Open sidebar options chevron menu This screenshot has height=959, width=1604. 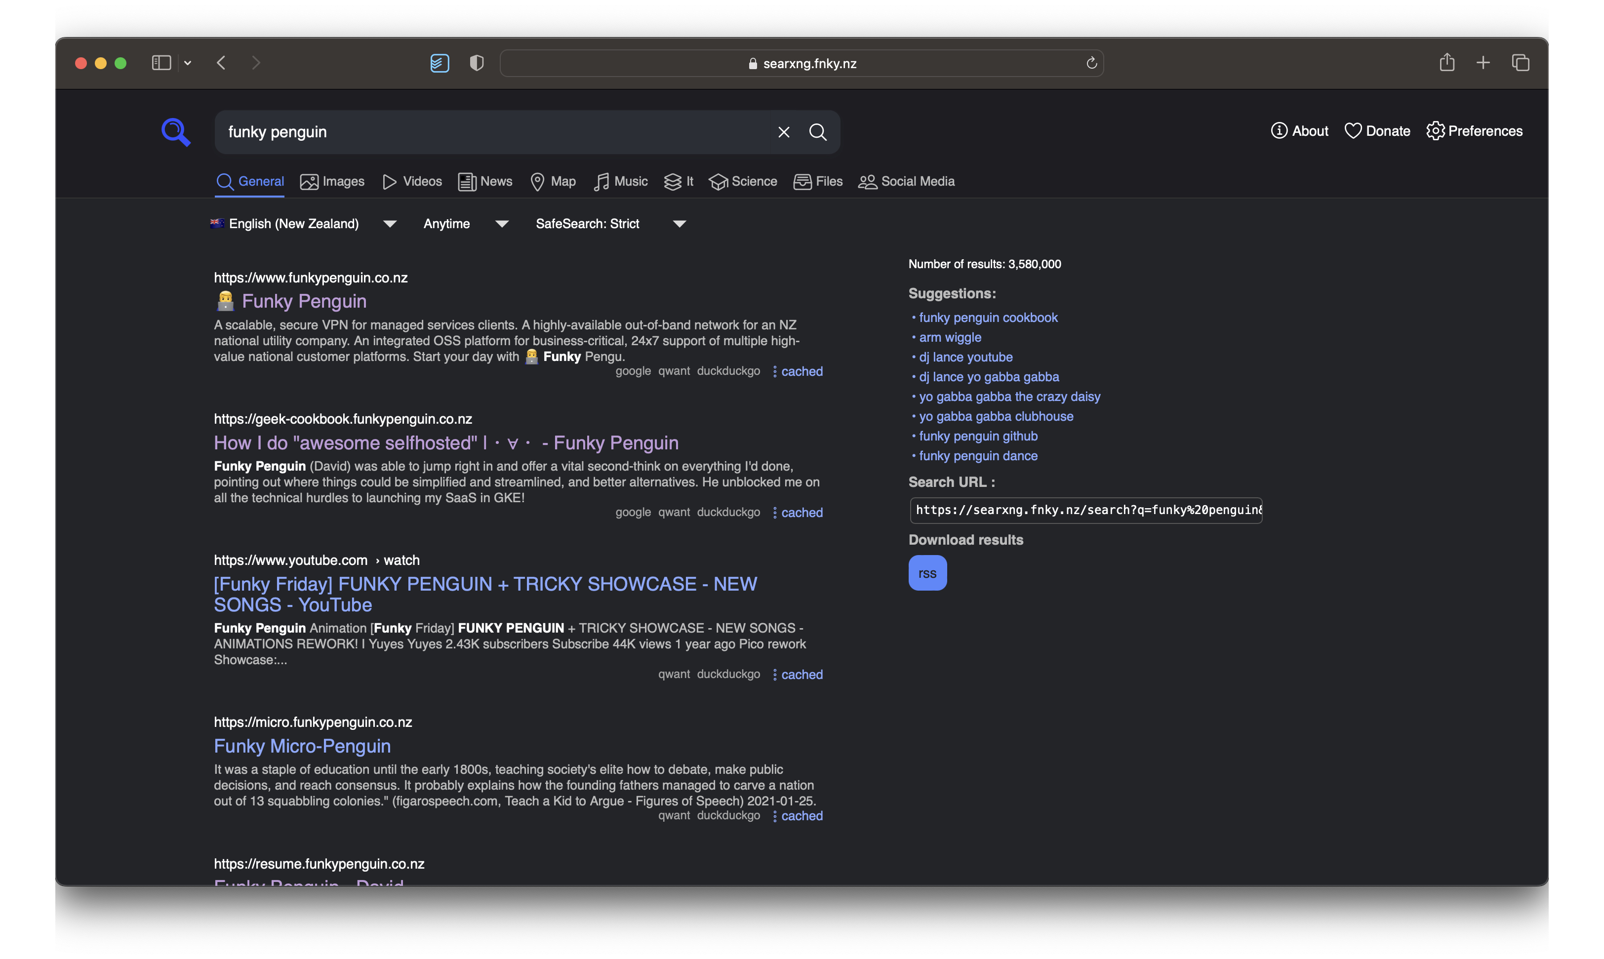point(188,63)
